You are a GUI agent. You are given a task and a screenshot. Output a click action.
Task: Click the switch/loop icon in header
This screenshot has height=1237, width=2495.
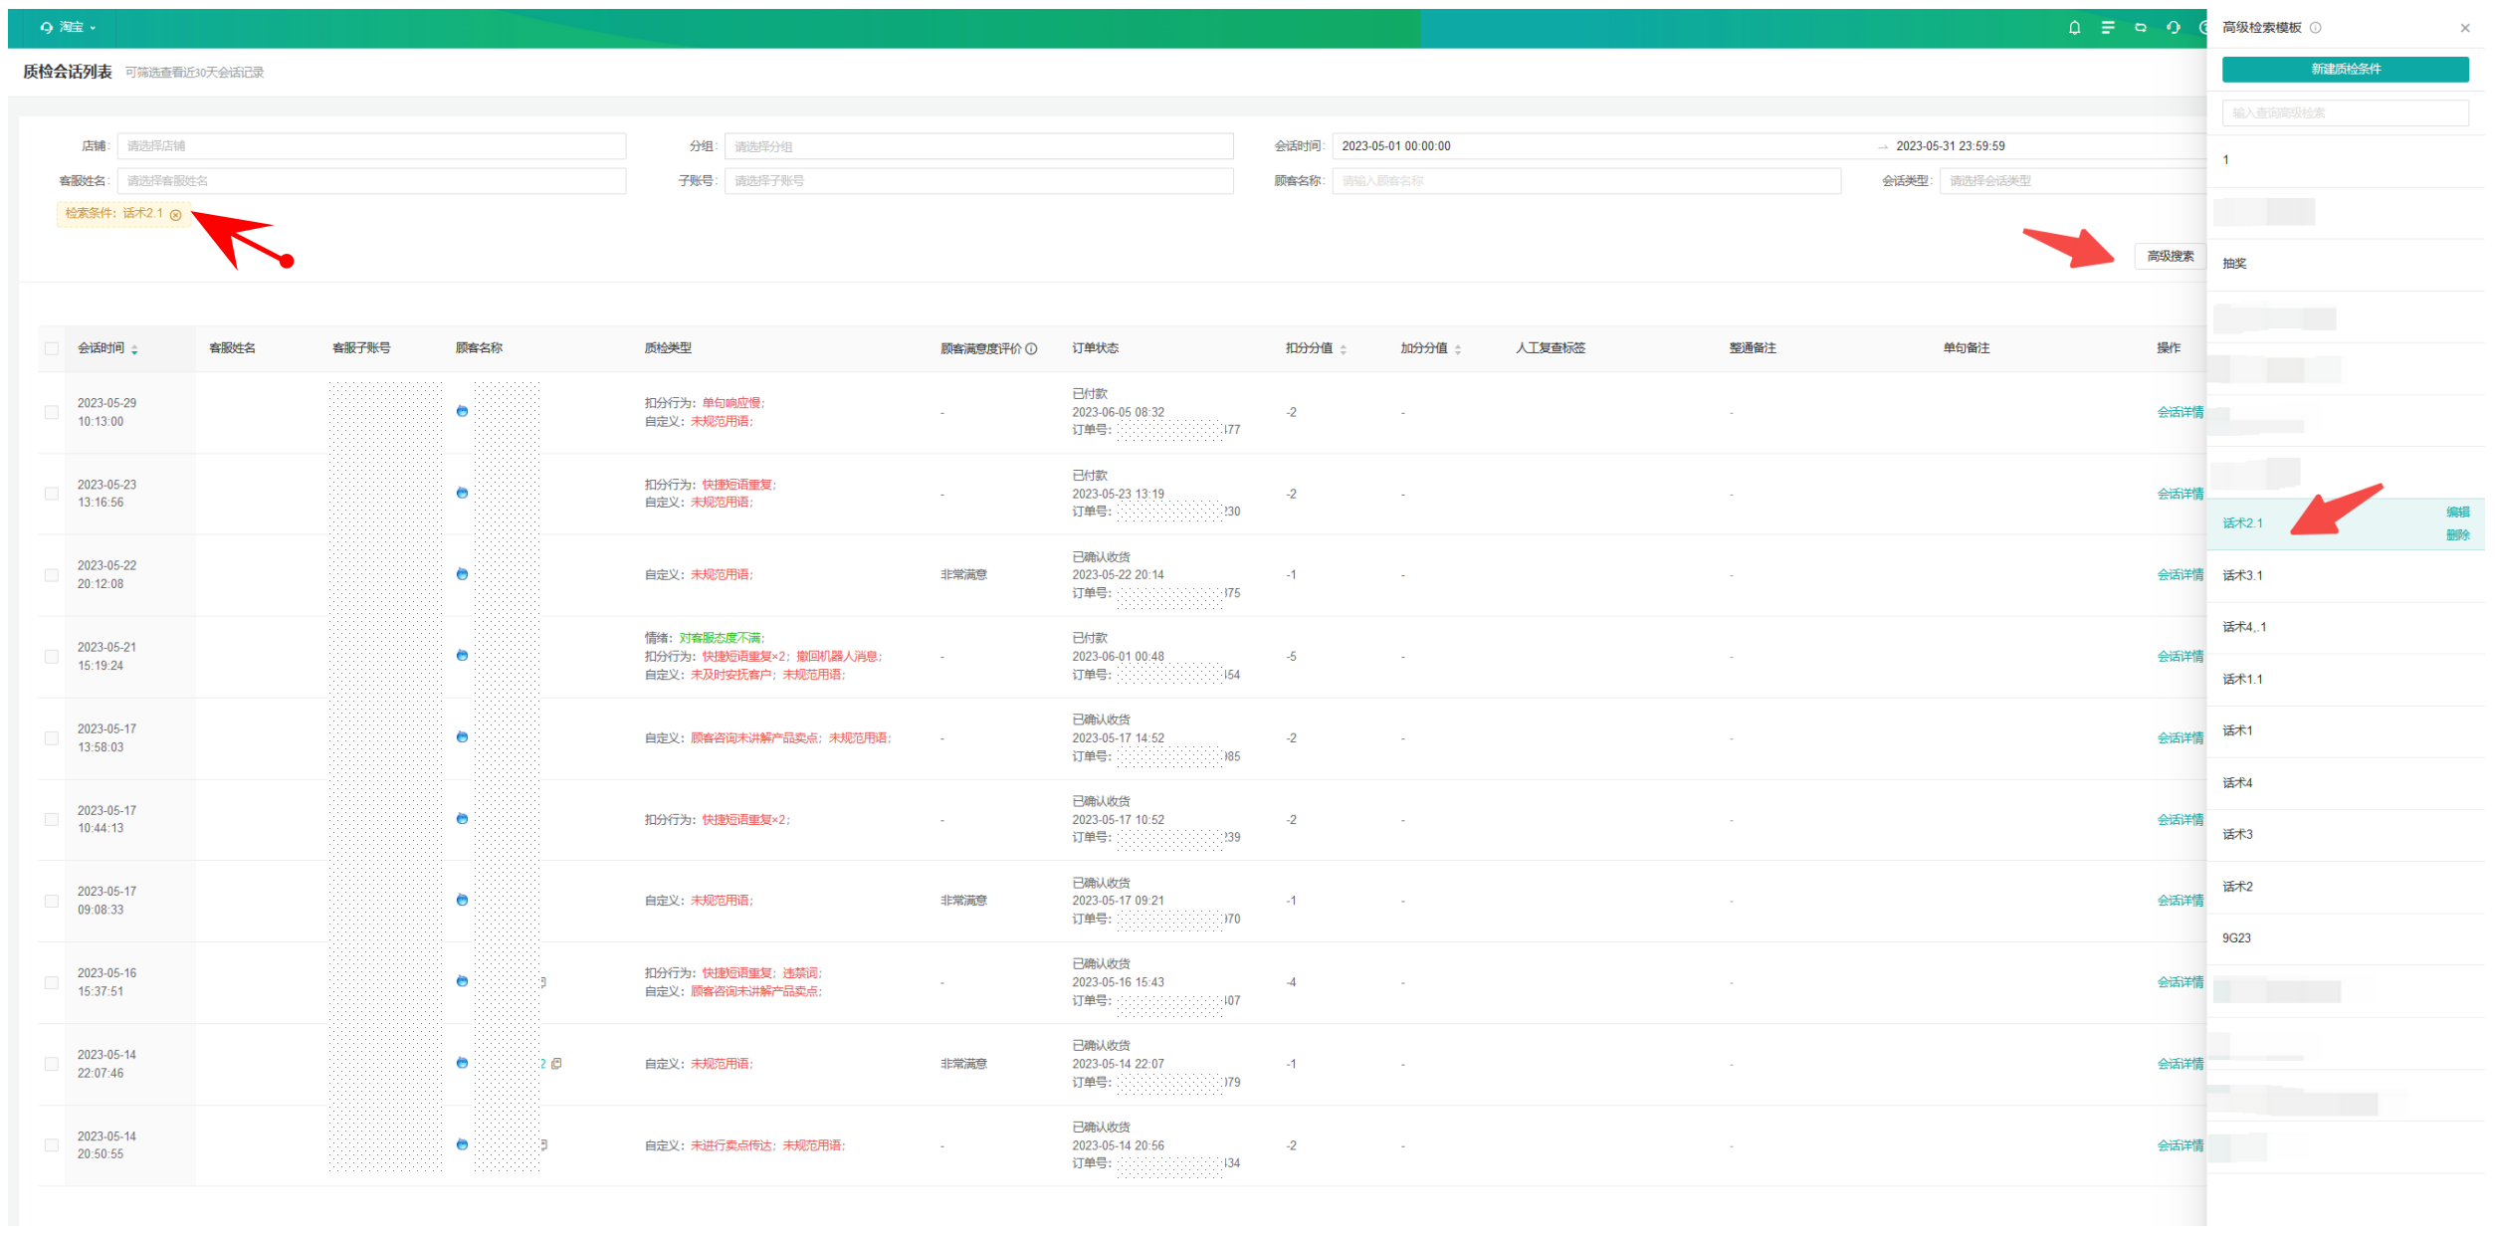coord(2140,28)
